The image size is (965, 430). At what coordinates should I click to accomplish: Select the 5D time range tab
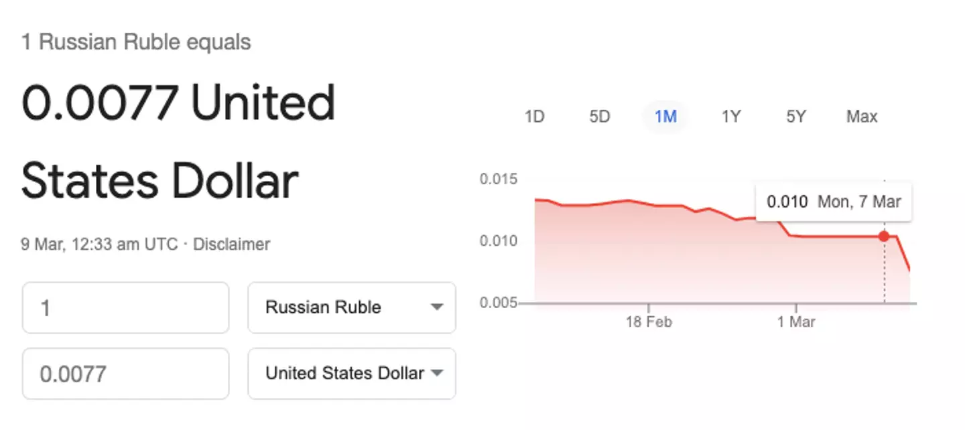pos(600,117)
